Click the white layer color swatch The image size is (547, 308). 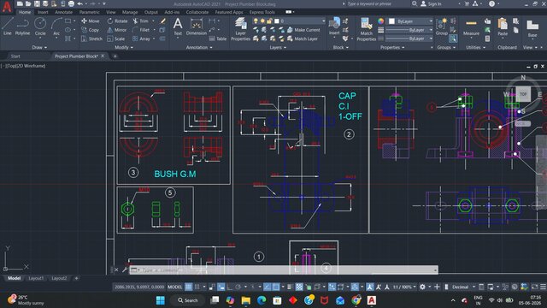[277, 21]
